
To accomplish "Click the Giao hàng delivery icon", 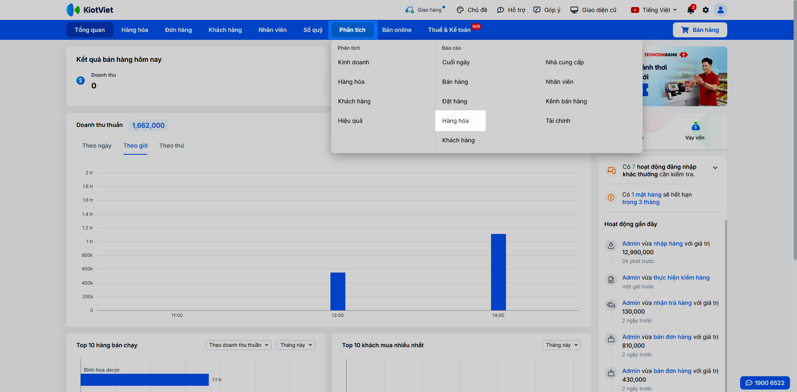I will (410, 10).
